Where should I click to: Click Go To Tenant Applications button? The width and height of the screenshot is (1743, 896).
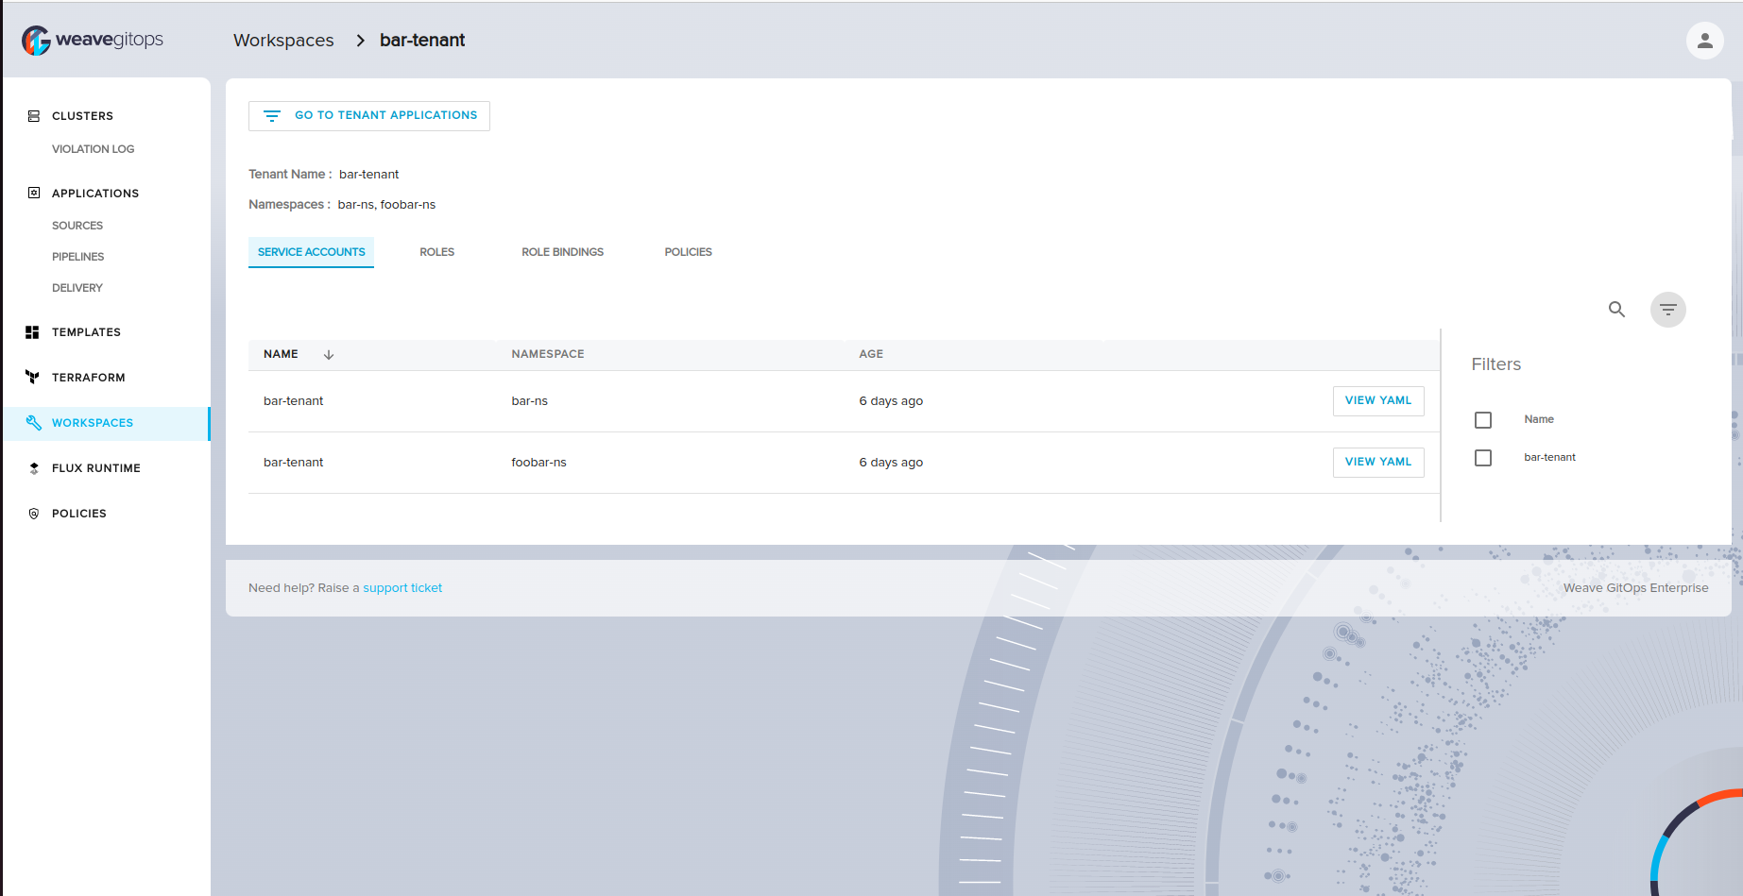[x=369, y=116]
